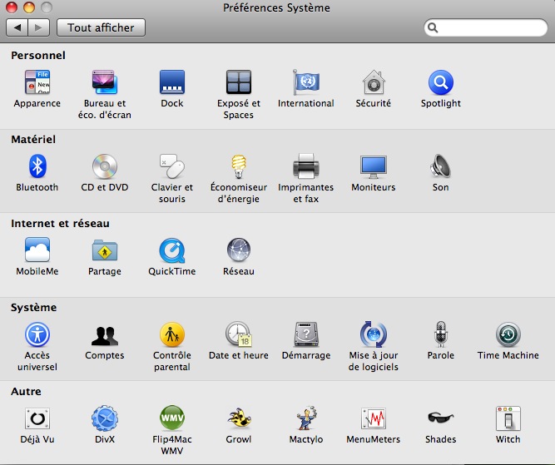The width and height of the screenshot is (555, 465).
Task: Open the MobileMe pane
Action: point(37,251)
